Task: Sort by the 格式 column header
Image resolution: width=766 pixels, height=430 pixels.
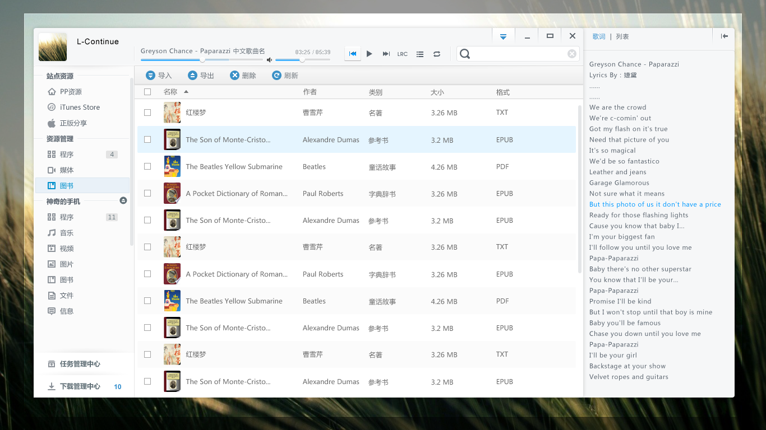Action: (503, 92)
